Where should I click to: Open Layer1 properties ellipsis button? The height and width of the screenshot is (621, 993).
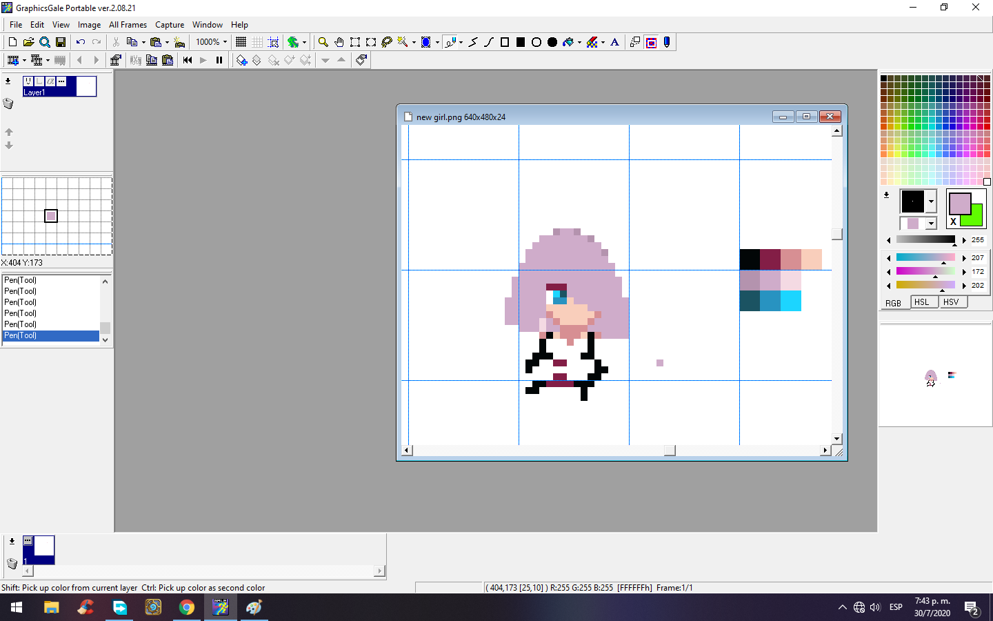pos(61,81)
